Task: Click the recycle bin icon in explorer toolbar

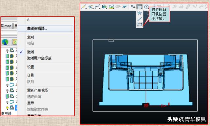Action: (x=14, y=42)
